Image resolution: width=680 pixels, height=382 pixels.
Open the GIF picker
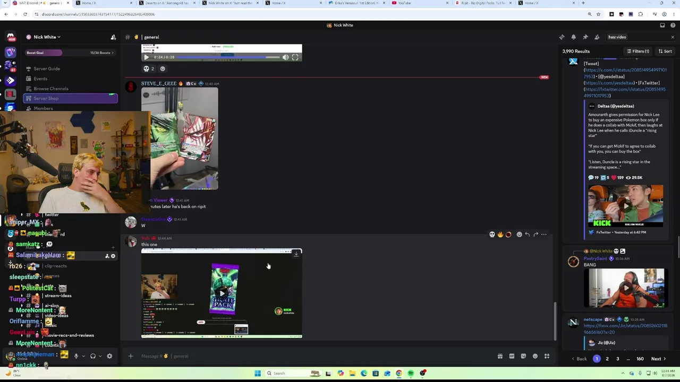pos(512,356)
